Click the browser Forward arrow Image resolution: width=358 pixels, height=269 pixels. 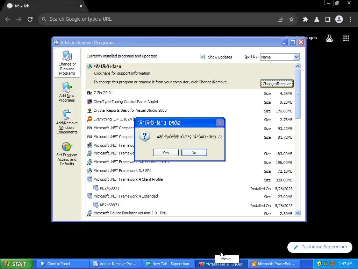tap(19, 19)
